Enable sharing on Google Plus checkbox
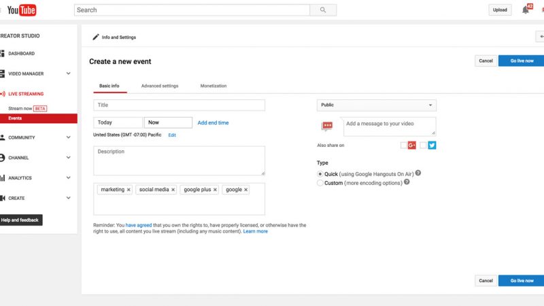Screen dimensions: 544x306 pyautogui.click(x=404, y=145)
